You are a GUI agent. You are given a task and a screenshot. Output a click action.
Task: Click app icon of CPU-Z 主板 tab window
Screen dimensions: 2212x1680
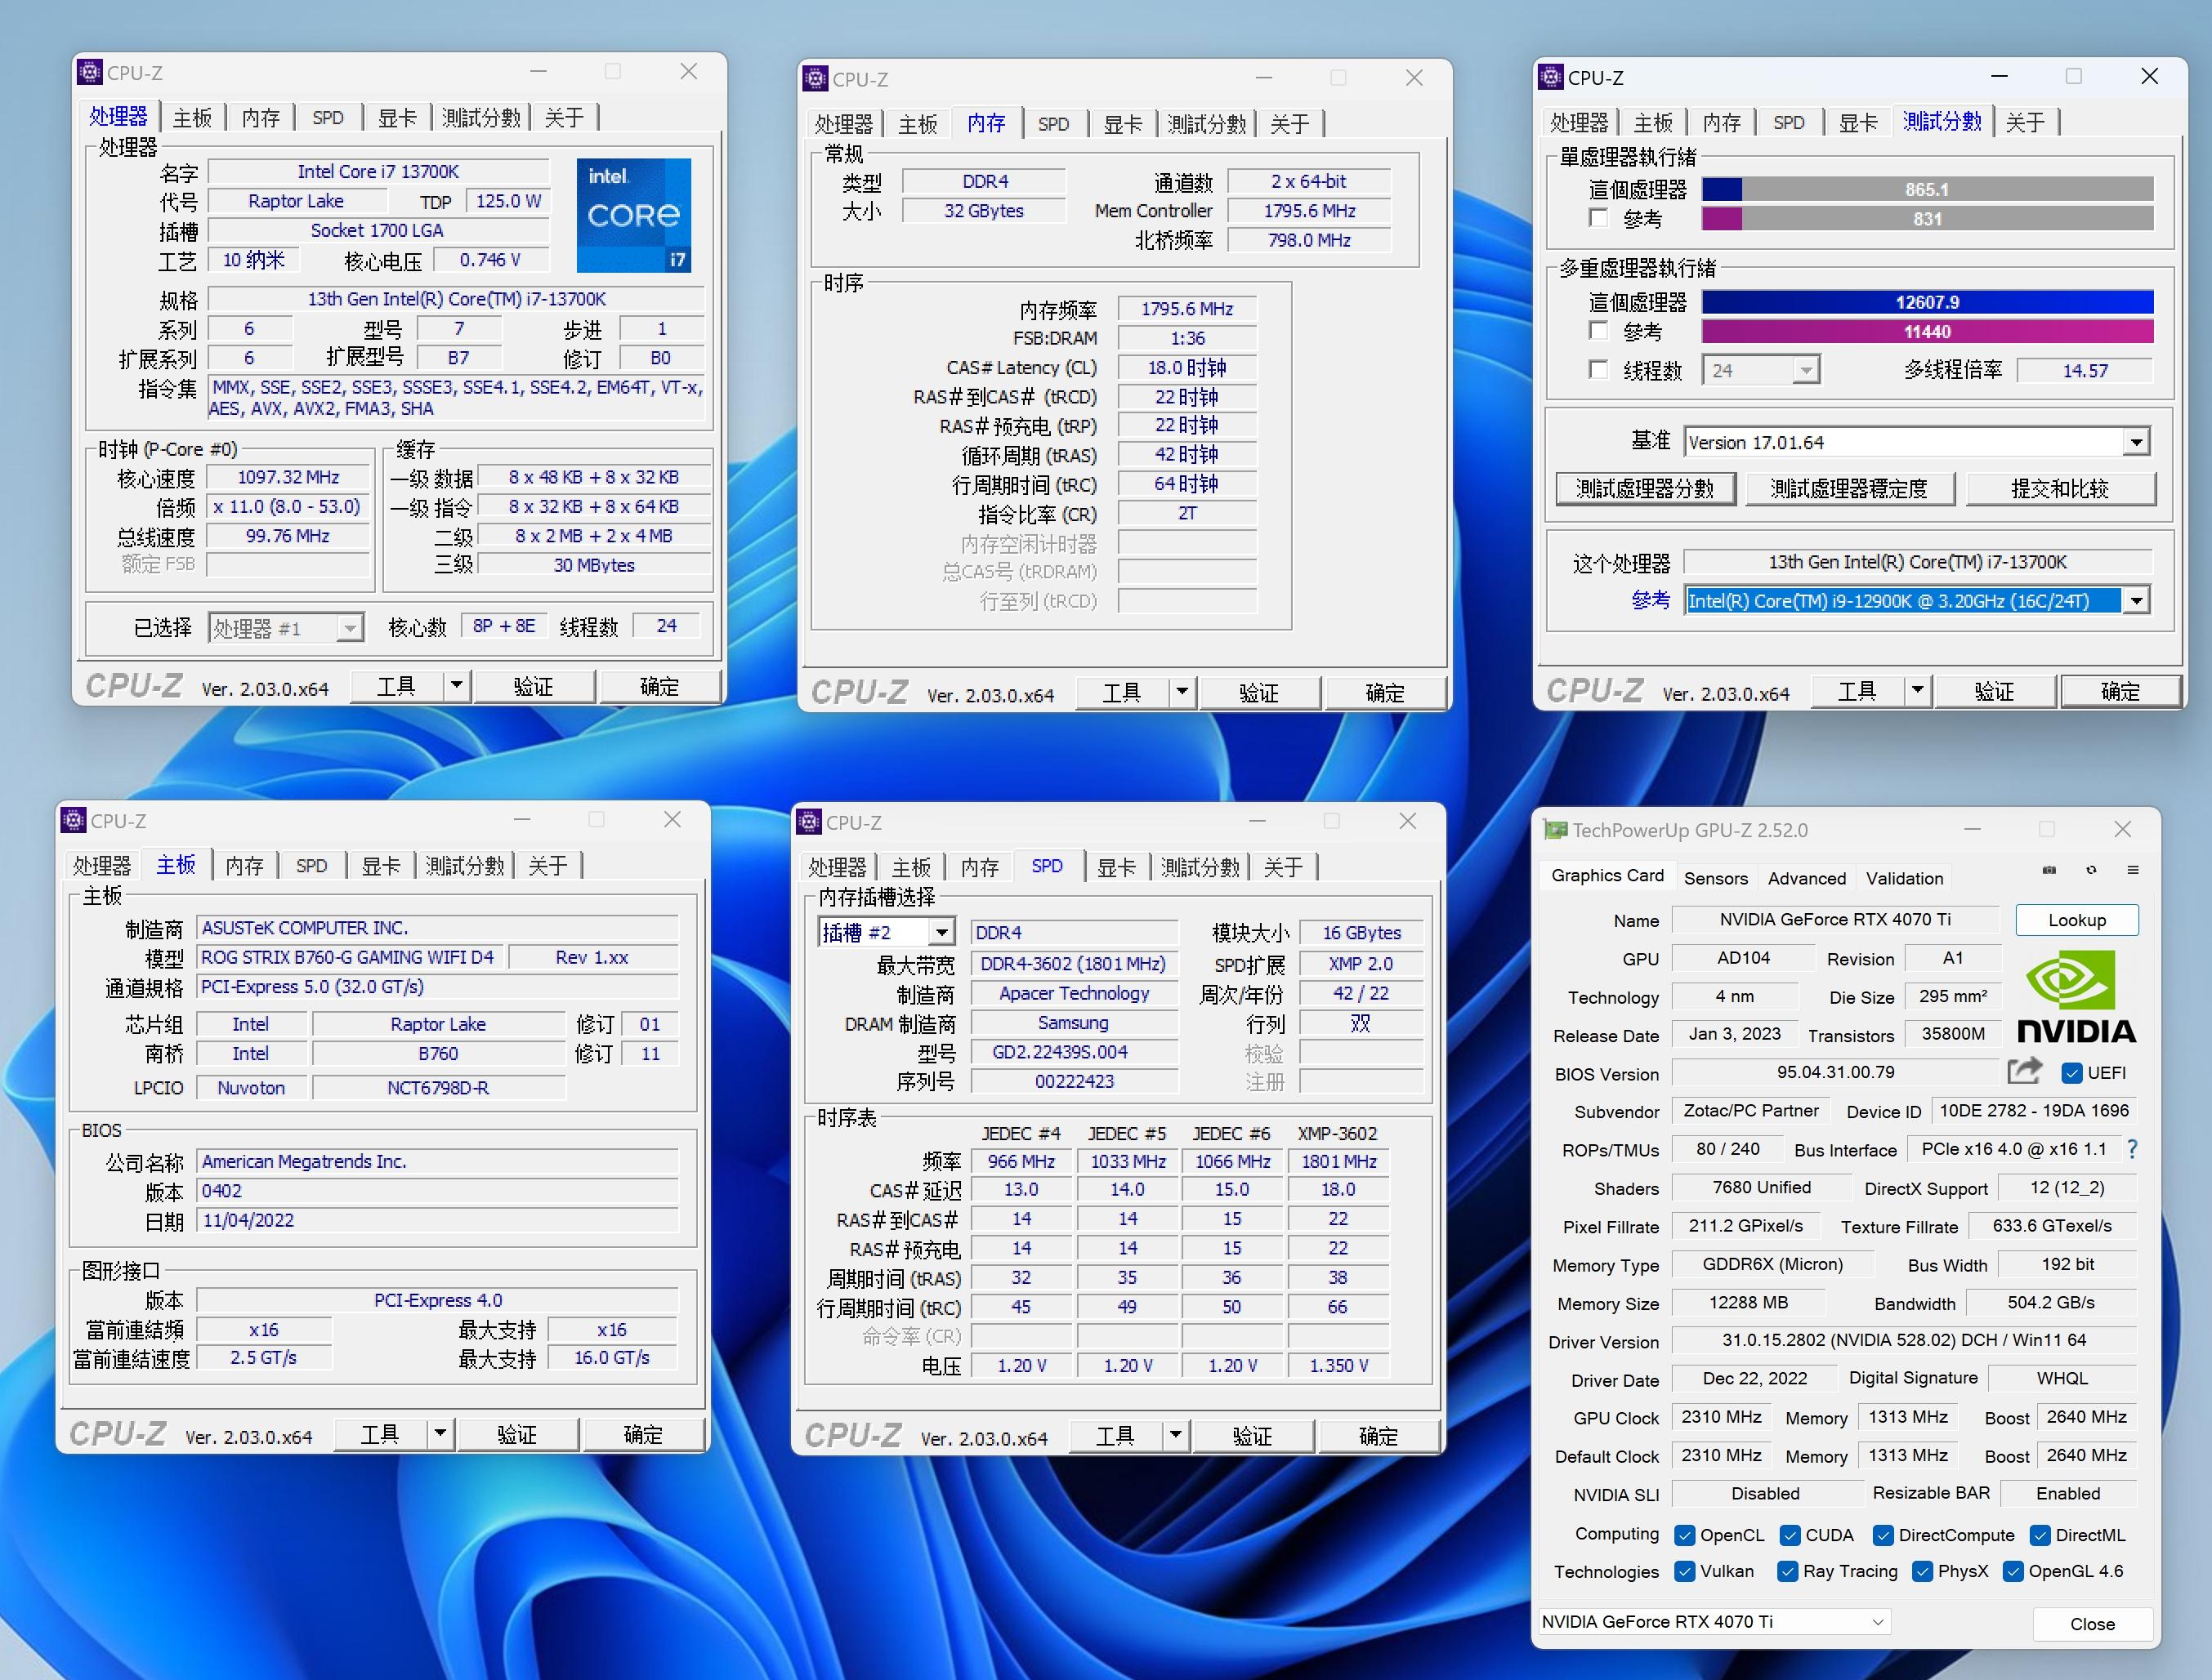[x=74, y=820]
